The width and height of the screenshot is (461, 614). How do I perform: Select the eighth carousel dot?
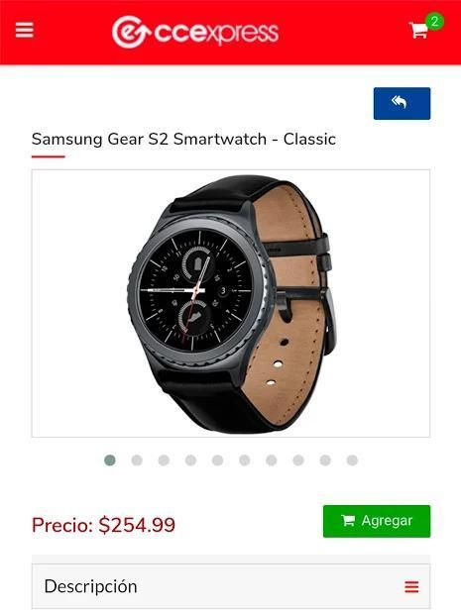point(298,460)
